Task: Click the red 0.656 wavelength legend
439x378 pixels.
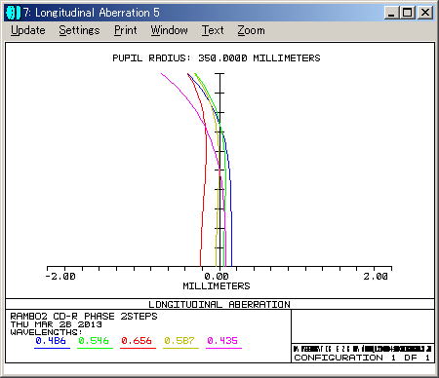Action: click(x=137, y=341)
